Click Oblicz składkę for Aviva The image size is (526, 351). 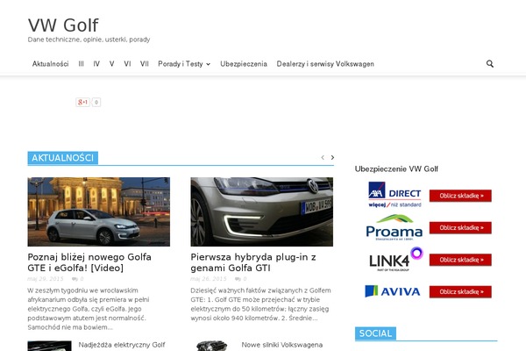click(460, 292)
